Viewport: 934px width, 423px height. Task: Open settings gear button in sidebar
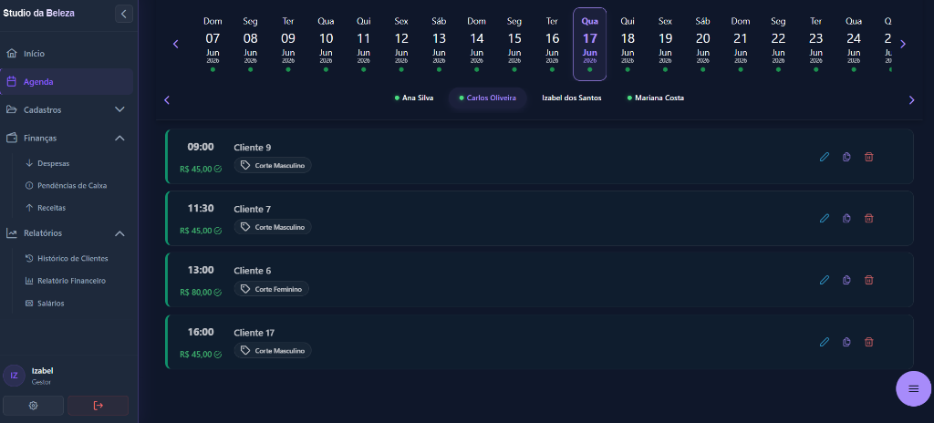tap(34, 405)
